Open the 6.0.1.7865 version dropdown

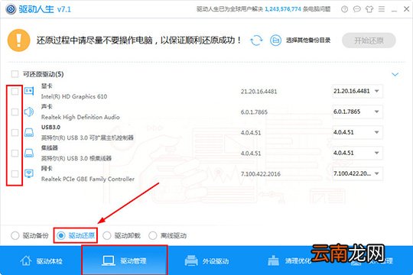[357, 112]
